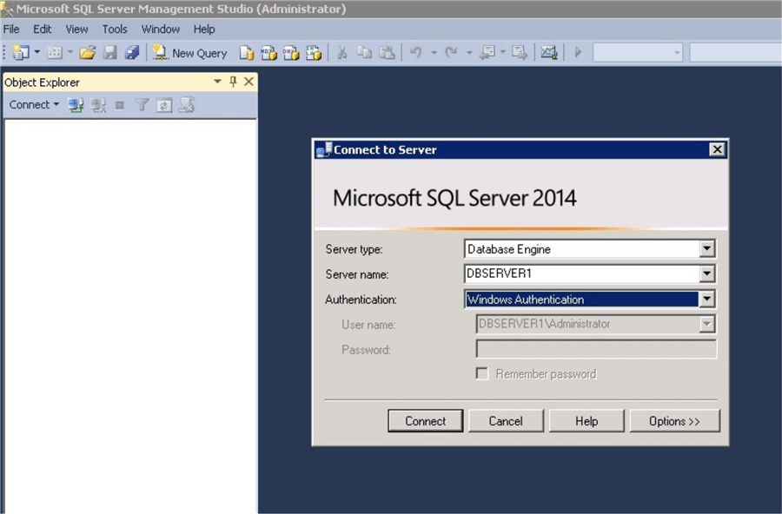Click the Options >> button

675,421
